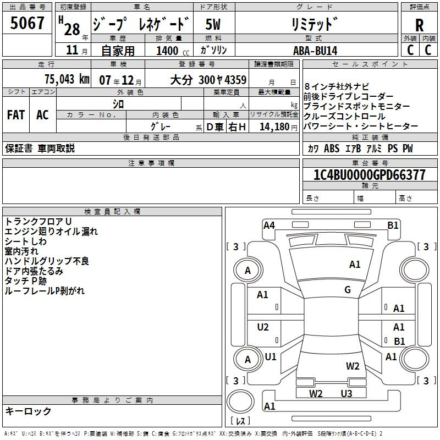Click the recycle deposit 14,180円
Viewport: 440px width, 440px height.
point(274,127)
